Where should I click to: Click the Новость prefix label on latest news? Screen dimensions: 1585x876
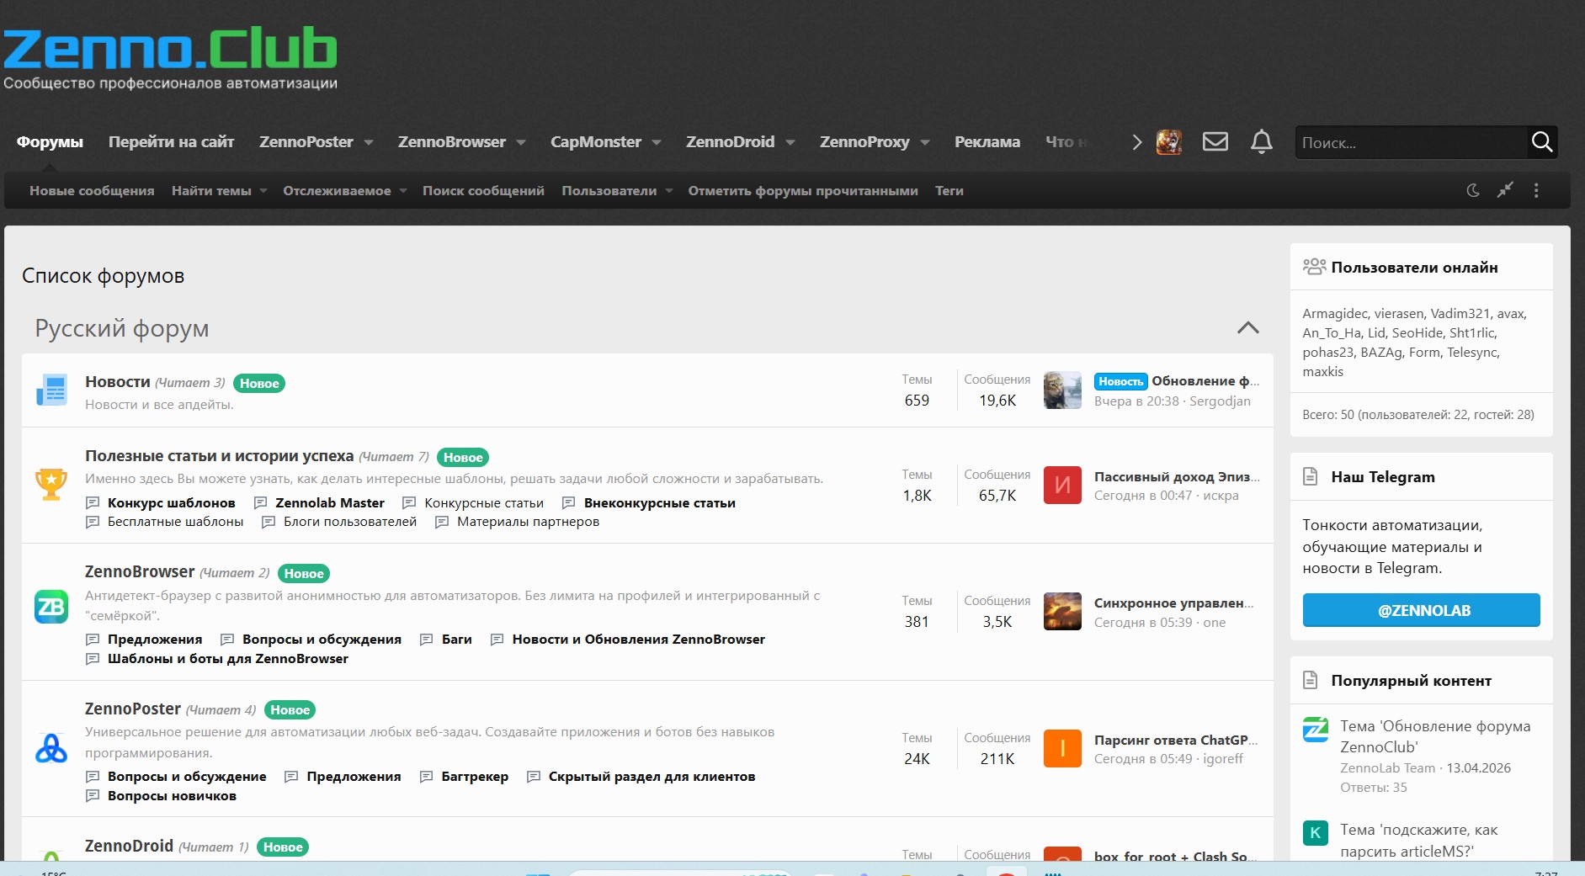coord(1120,381)
